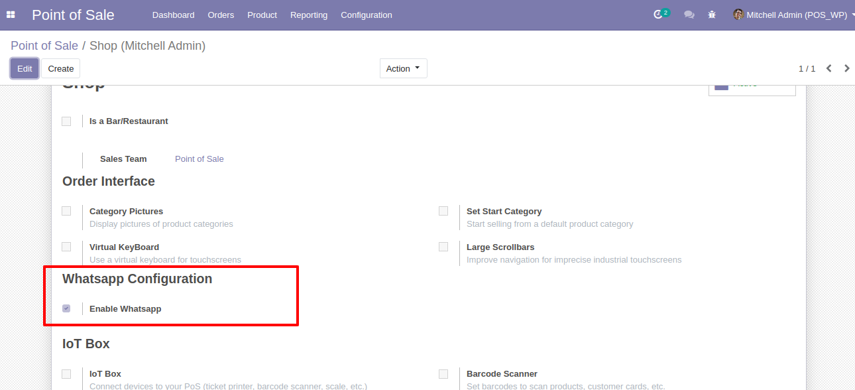Image resolution: width=855 pixels, height=390 pixels.
Task: Click Point of Sale app title
Action: click(73, 15)
